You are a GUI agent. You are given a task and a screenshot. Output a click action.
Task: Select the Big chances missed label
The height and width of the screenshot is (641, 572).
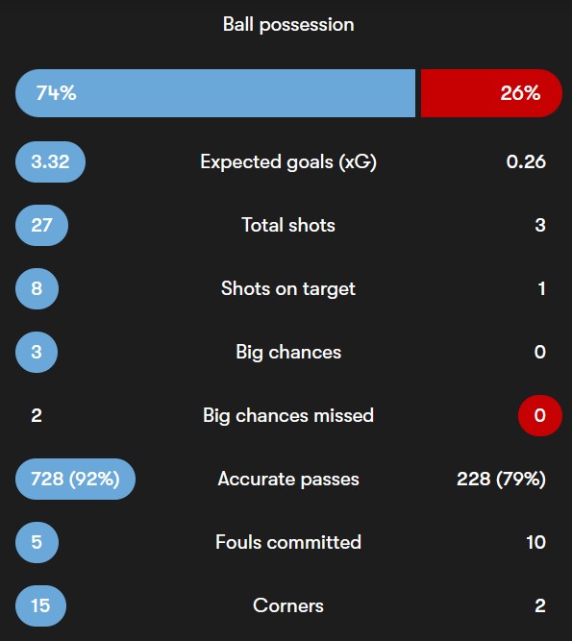click(288, 416)
